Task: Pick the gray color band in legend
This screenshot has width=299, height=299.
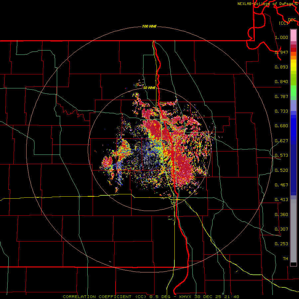Action: click(293, 231)
